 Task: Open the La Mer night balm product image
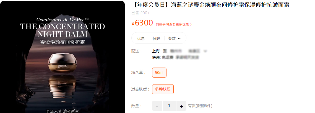pyautogui.click(x=63, y=57)
